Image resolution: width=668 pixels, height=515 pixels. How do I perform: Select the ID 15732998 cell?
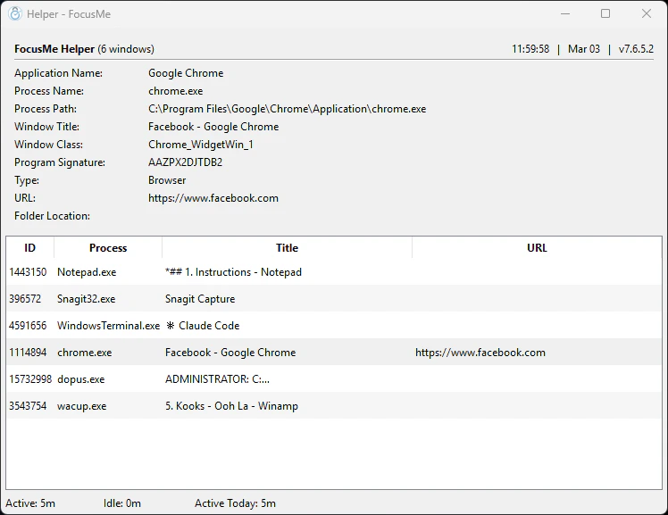tap(30, 379)
